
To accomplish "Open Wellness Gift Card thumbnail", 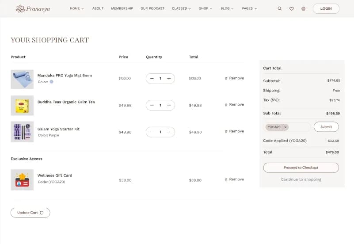I will tap(22, 180).
